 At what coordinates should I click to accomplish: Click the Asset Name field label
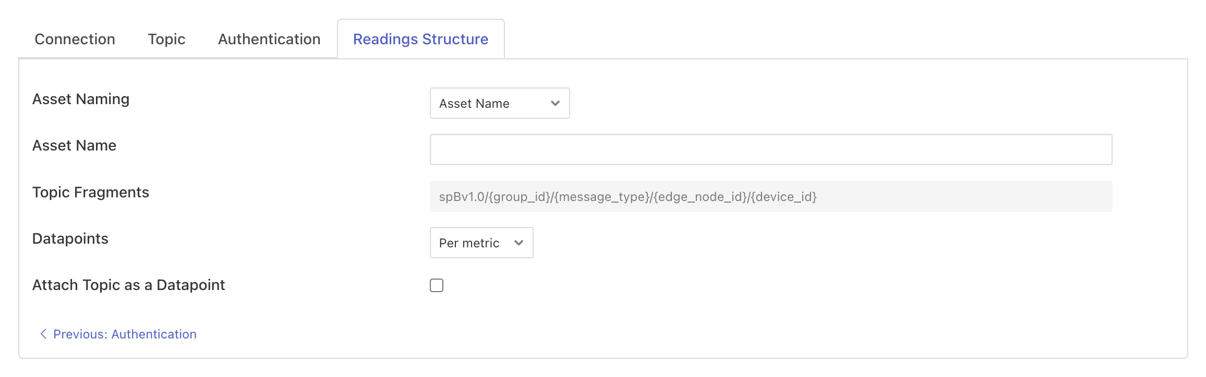(x=74, y=145)
